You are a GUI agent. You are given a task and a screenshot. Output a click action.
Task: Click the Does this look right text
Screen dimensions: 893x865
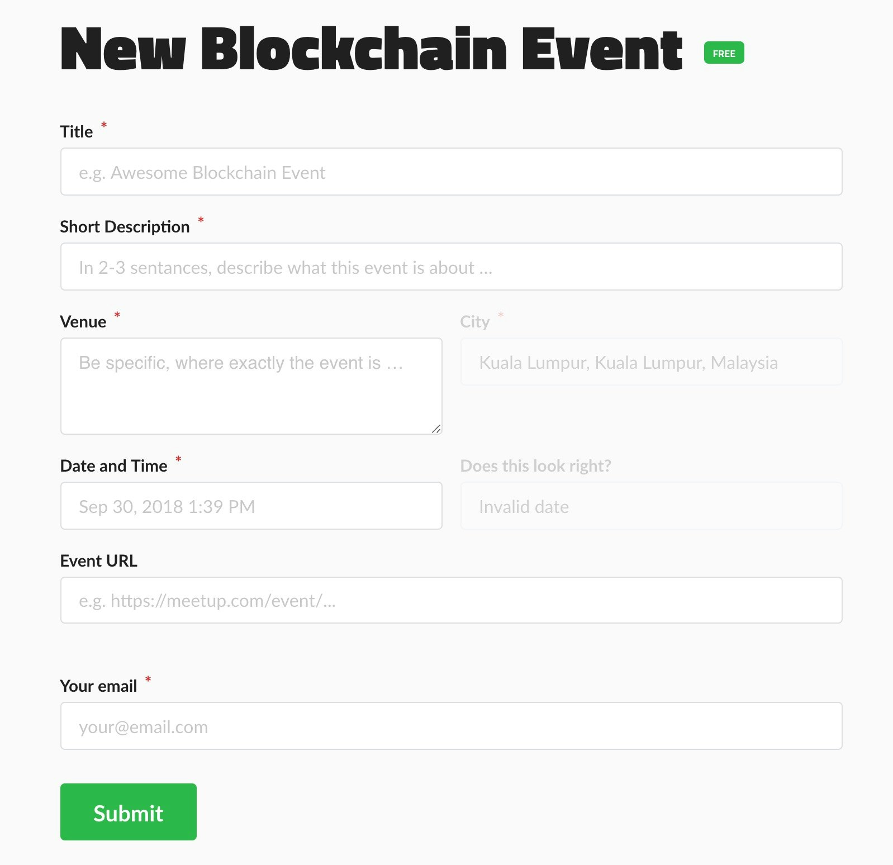[535, 465]
